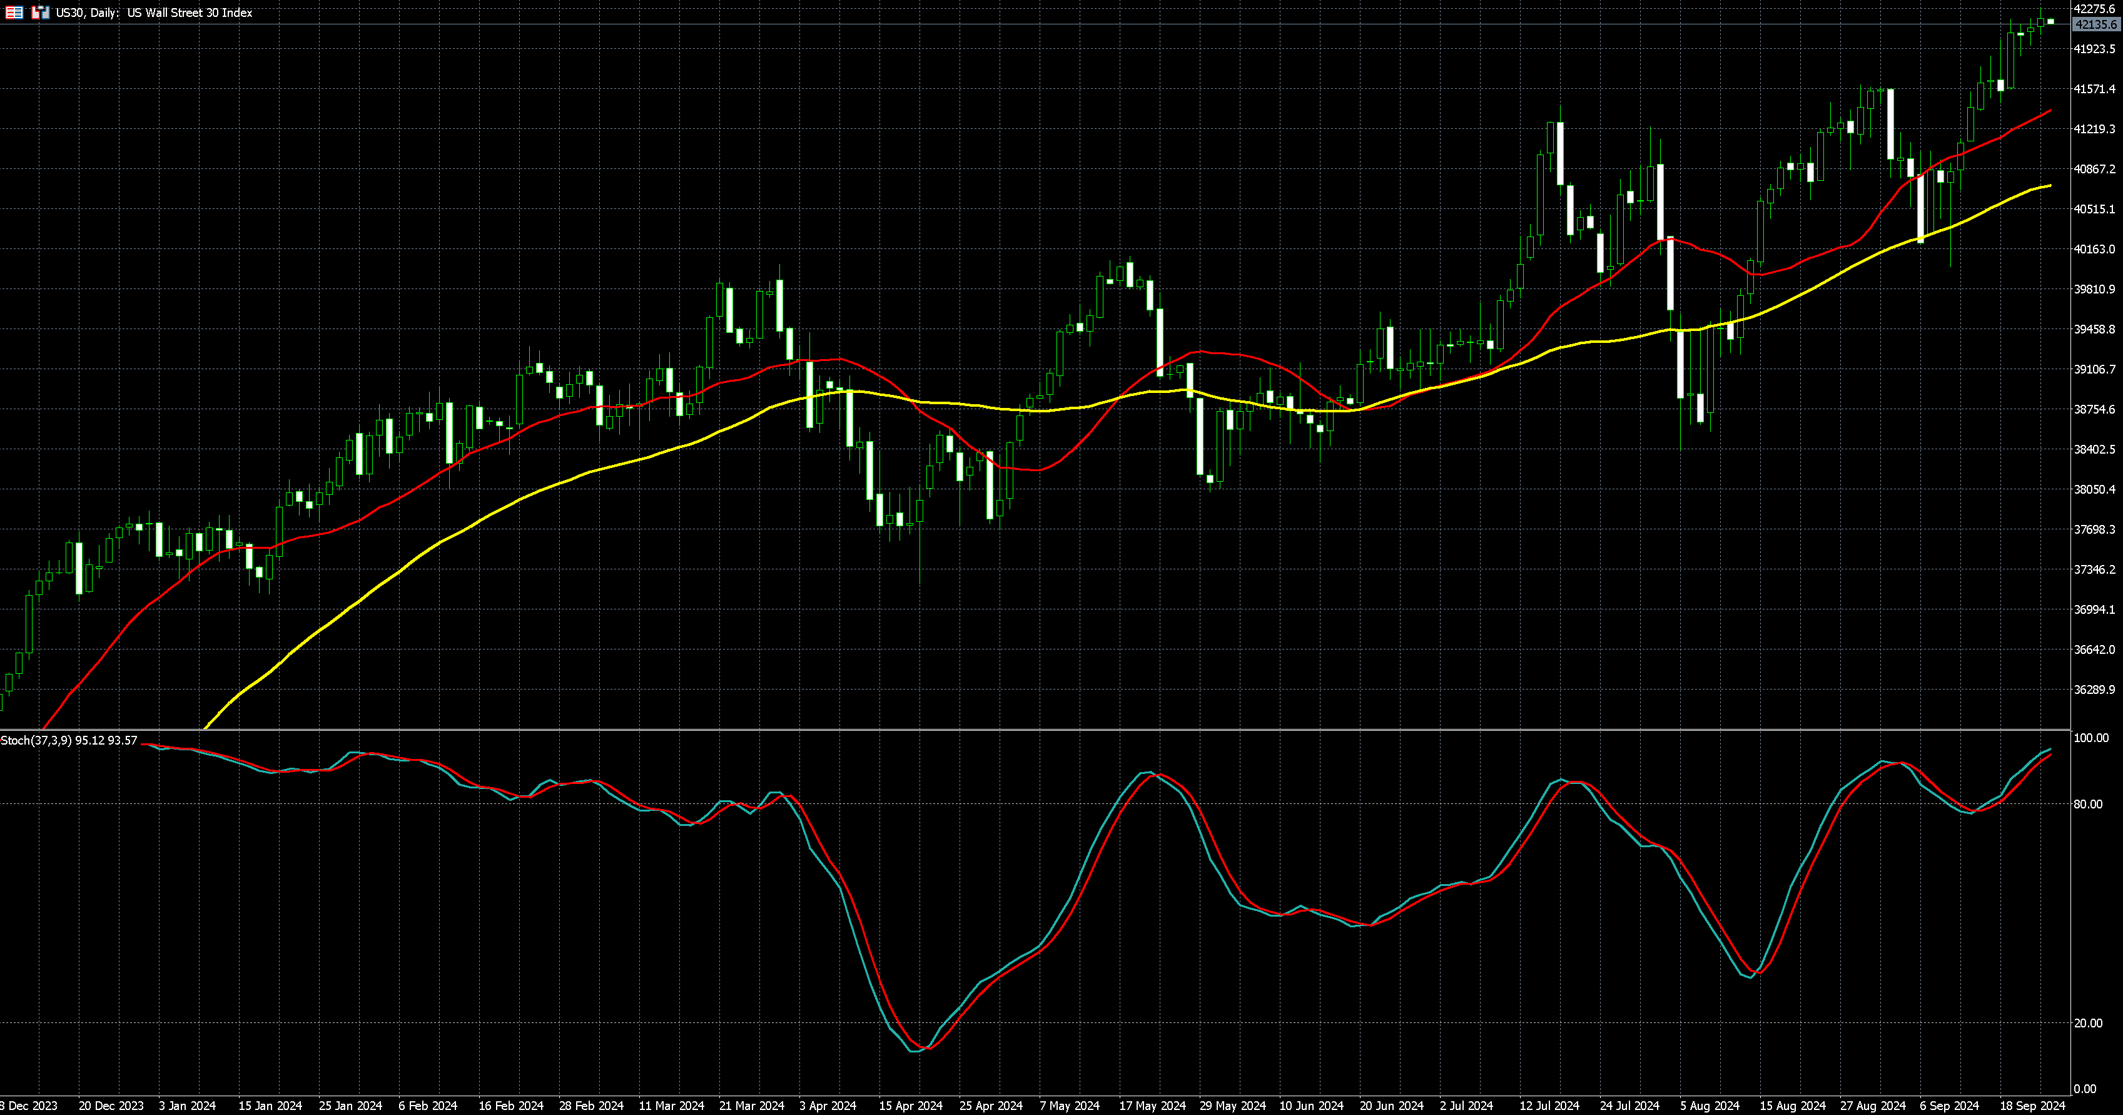
Task: Click the 20 Dec 2023 date label
Action: point(111,1105)
